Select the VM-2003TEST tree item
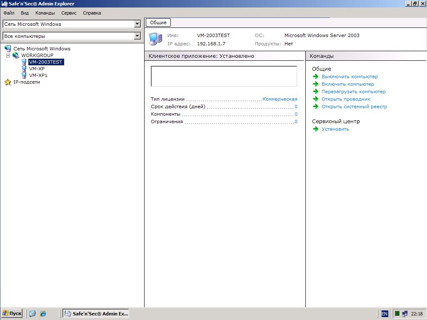This screenshot has width=427, height=320. tap(46, 62)
